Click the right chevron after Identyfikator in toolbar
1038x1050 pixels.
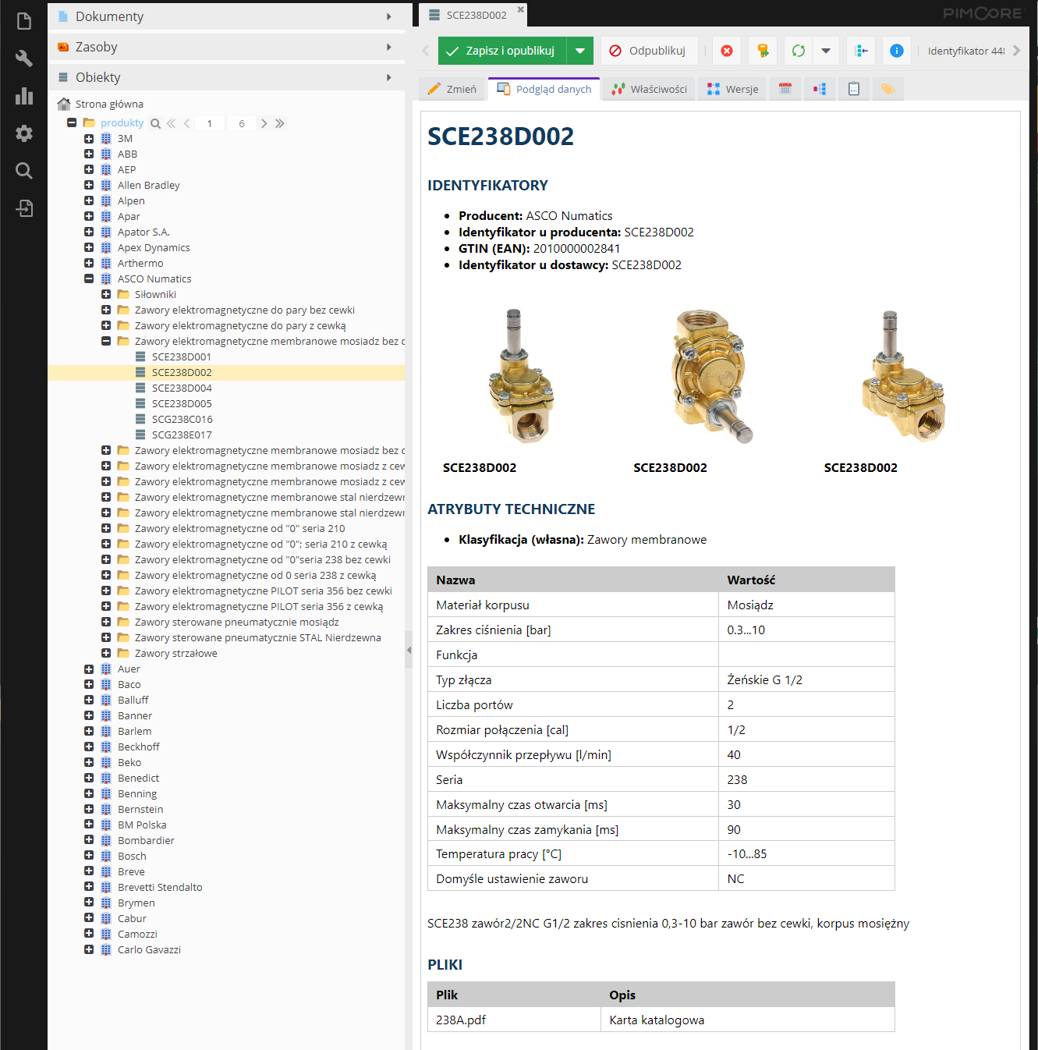pos(1016,51)
